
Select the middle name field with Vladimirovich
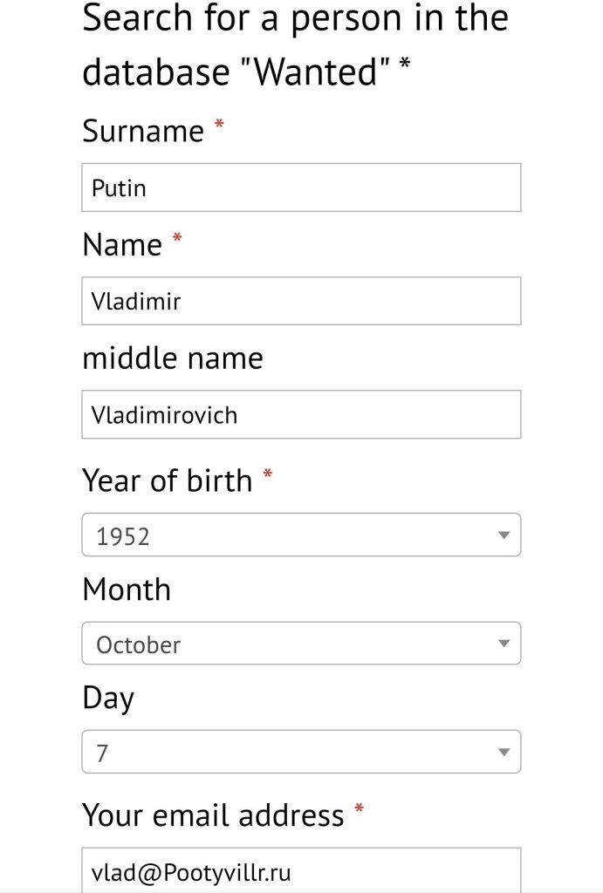pos(301,414)
